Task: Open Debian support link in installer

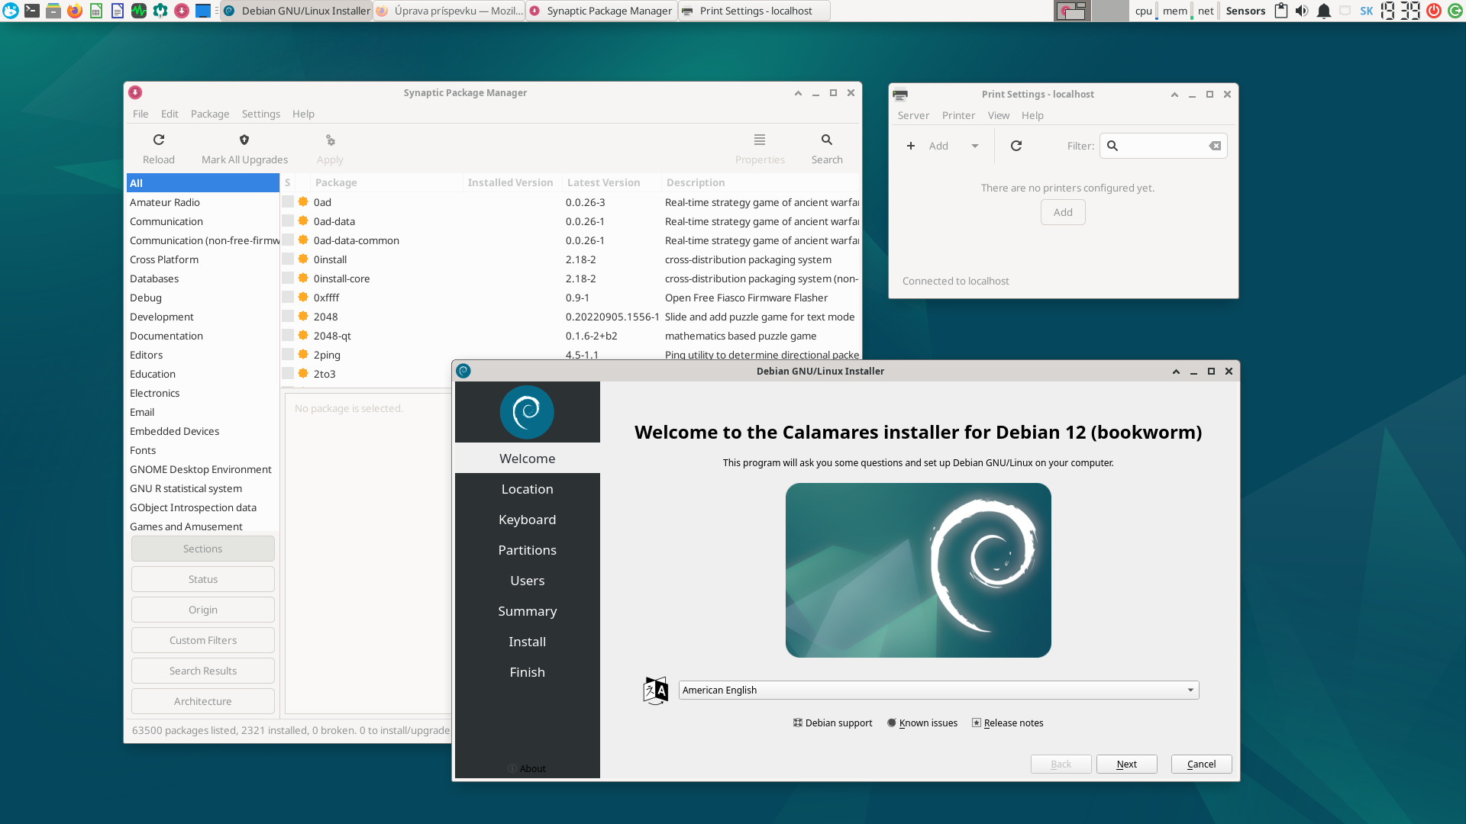Action: (832, 723)
